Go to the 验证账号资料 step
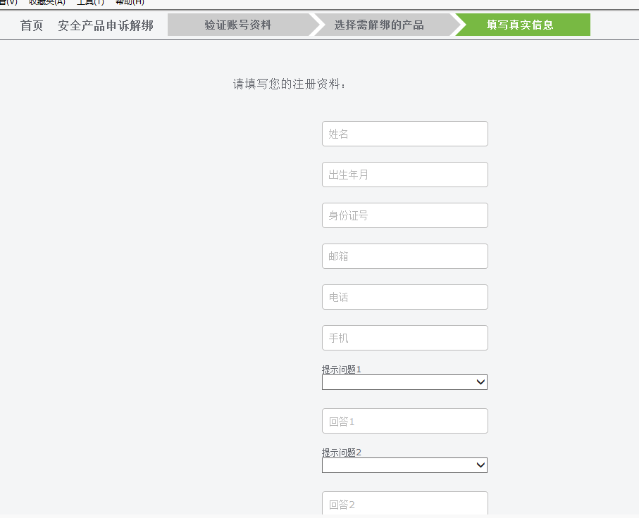Image resolution: width=639 pixels, height=518 pixels. 238,25
